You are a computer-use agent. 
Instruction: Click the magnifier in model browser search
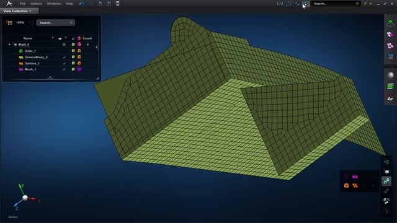pos(71,23)
